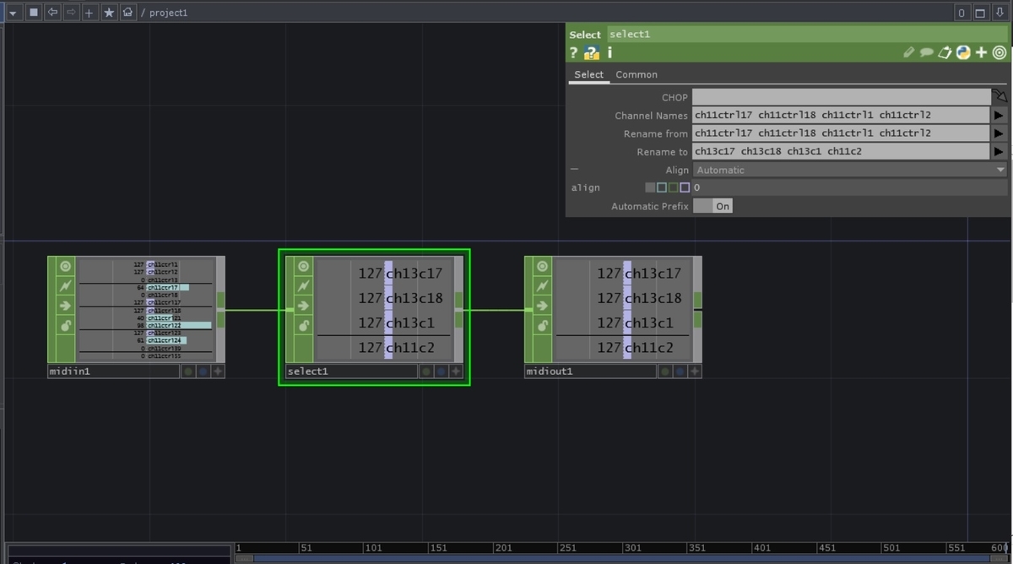Click the copy parameters clipboard icon
The height and width of the screenshot is (564, 1013).
point(945,52)
